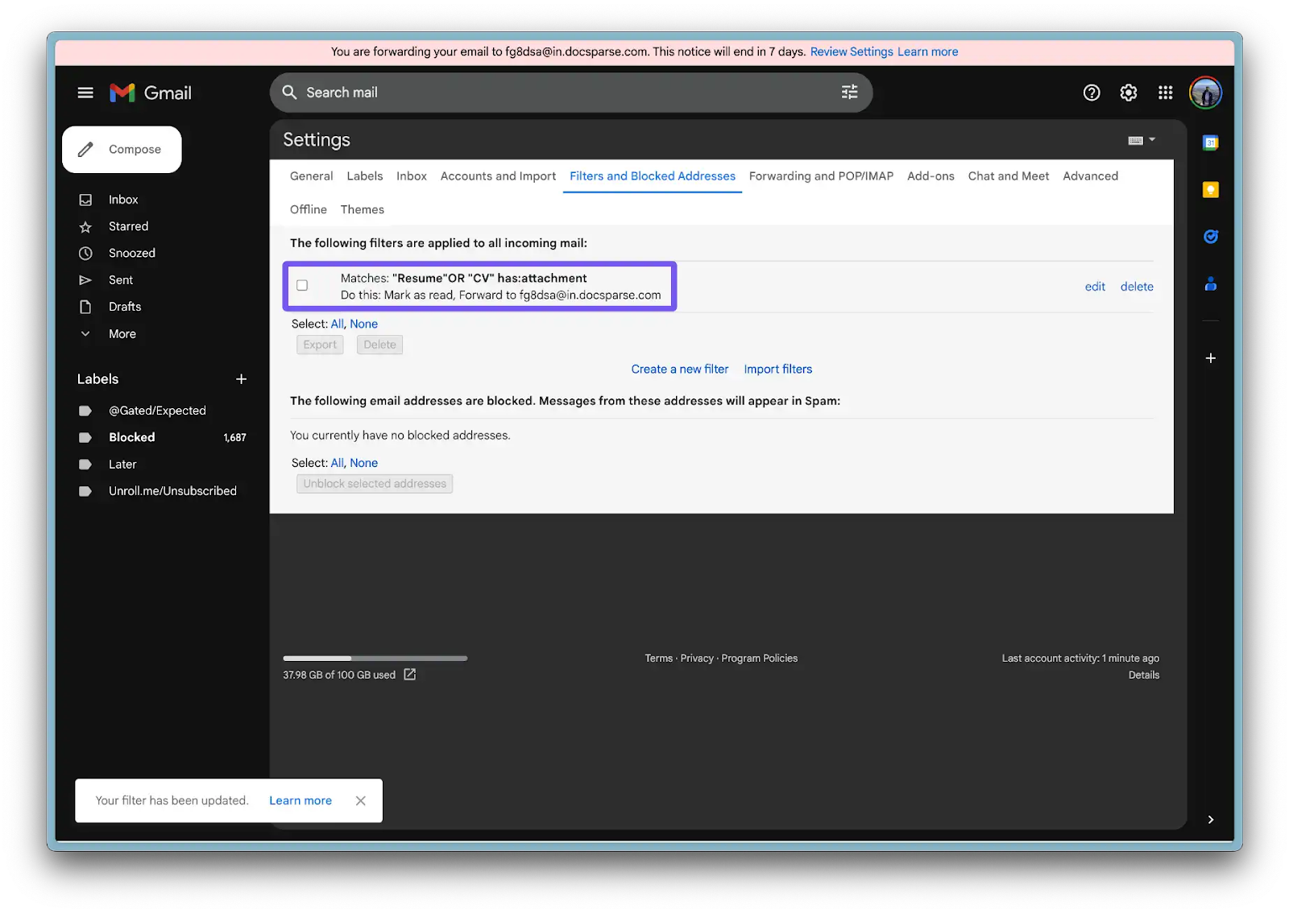Image resolution: width=1289 pixels, height=913 pixels.
Task: Create a new label plus icon
Action: pyautogui.click(x=241, y=379)
